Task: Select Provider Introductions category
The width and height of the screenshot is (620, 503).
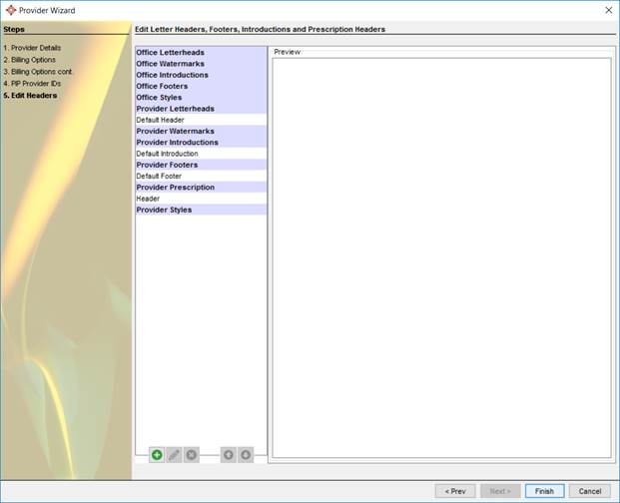Action: (x=201, y=143)
